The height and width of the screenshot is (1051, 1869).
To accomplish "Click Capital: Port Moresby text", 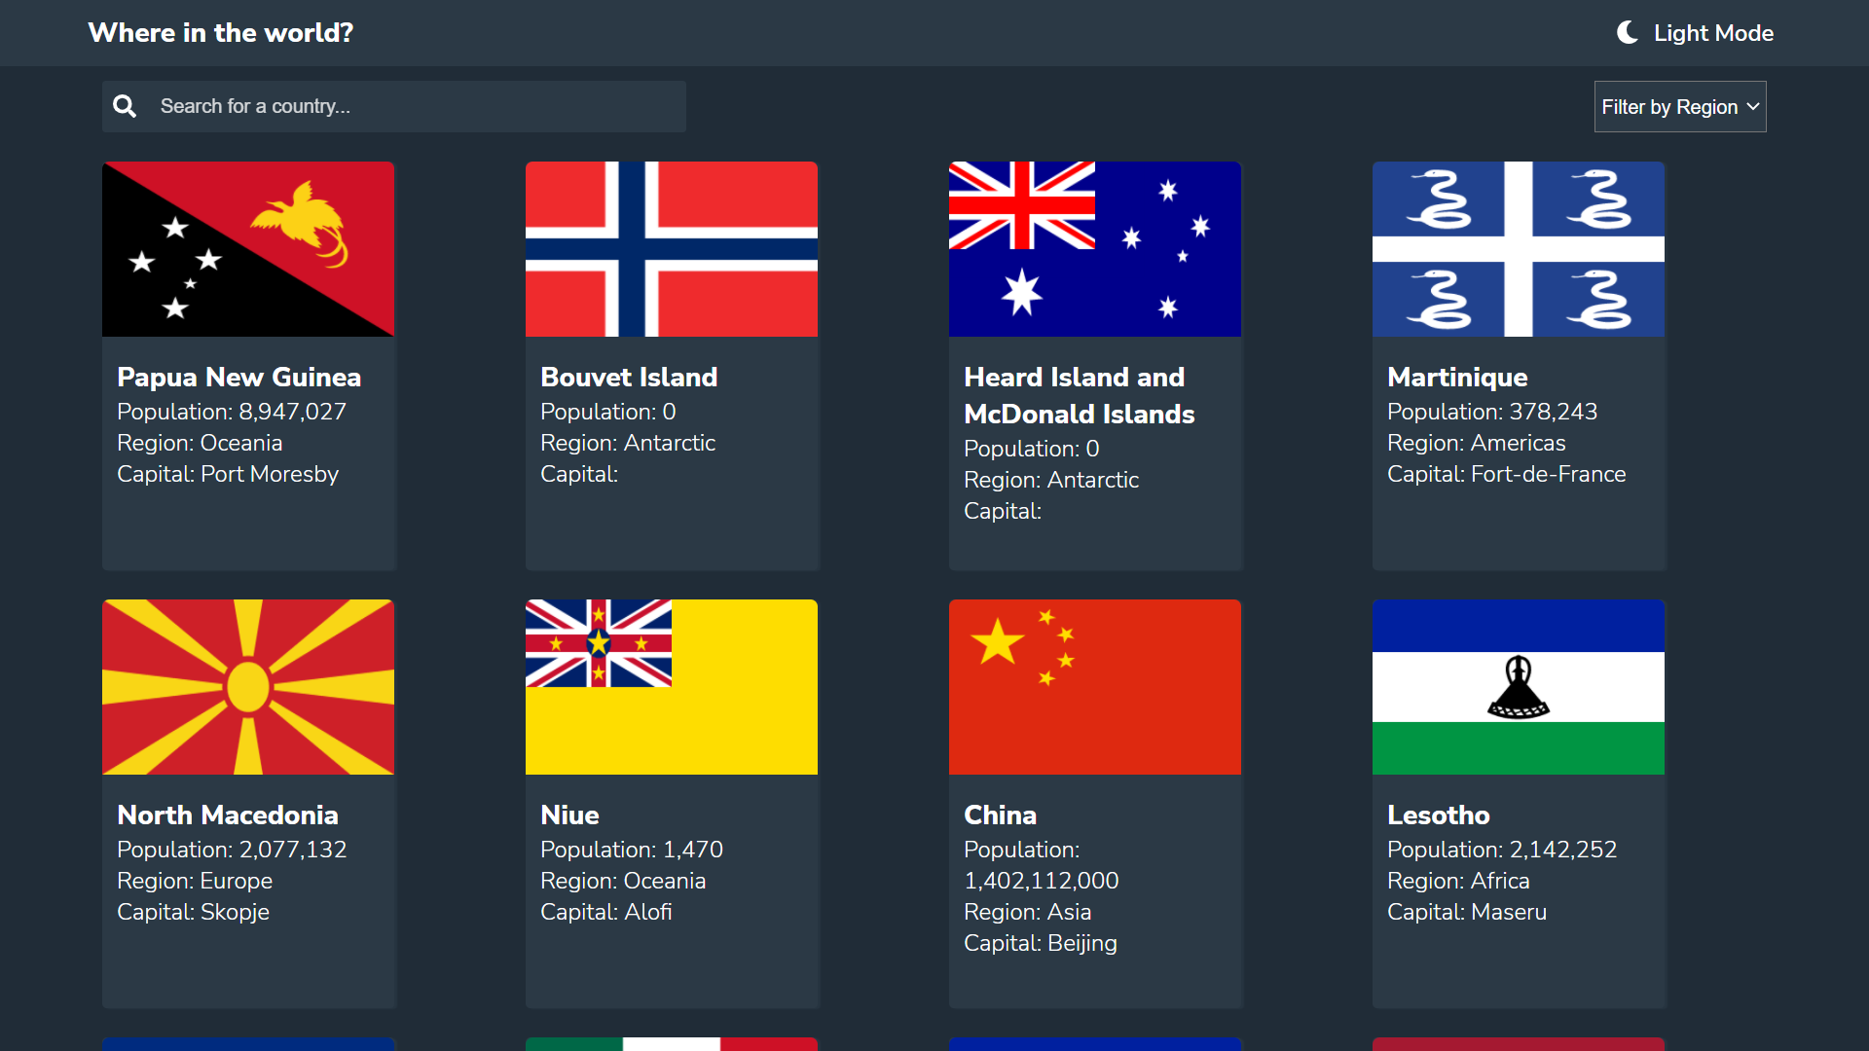I will pos(228,474).
